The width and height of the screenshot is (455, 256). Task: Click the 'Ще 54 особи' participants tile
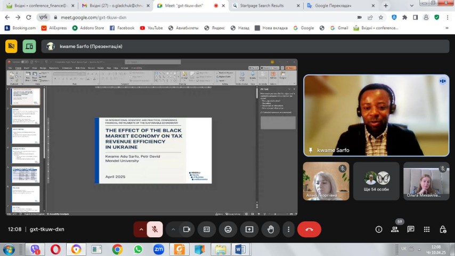tap(376, 181)
